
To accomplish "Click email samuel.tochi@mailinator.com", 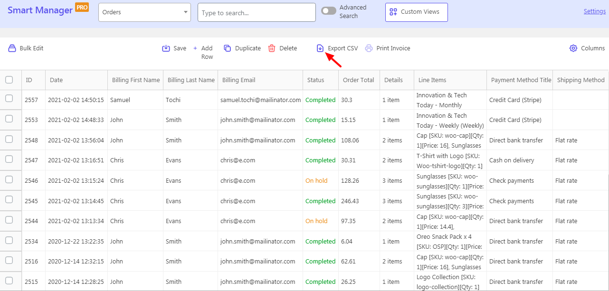I will 260,100.
